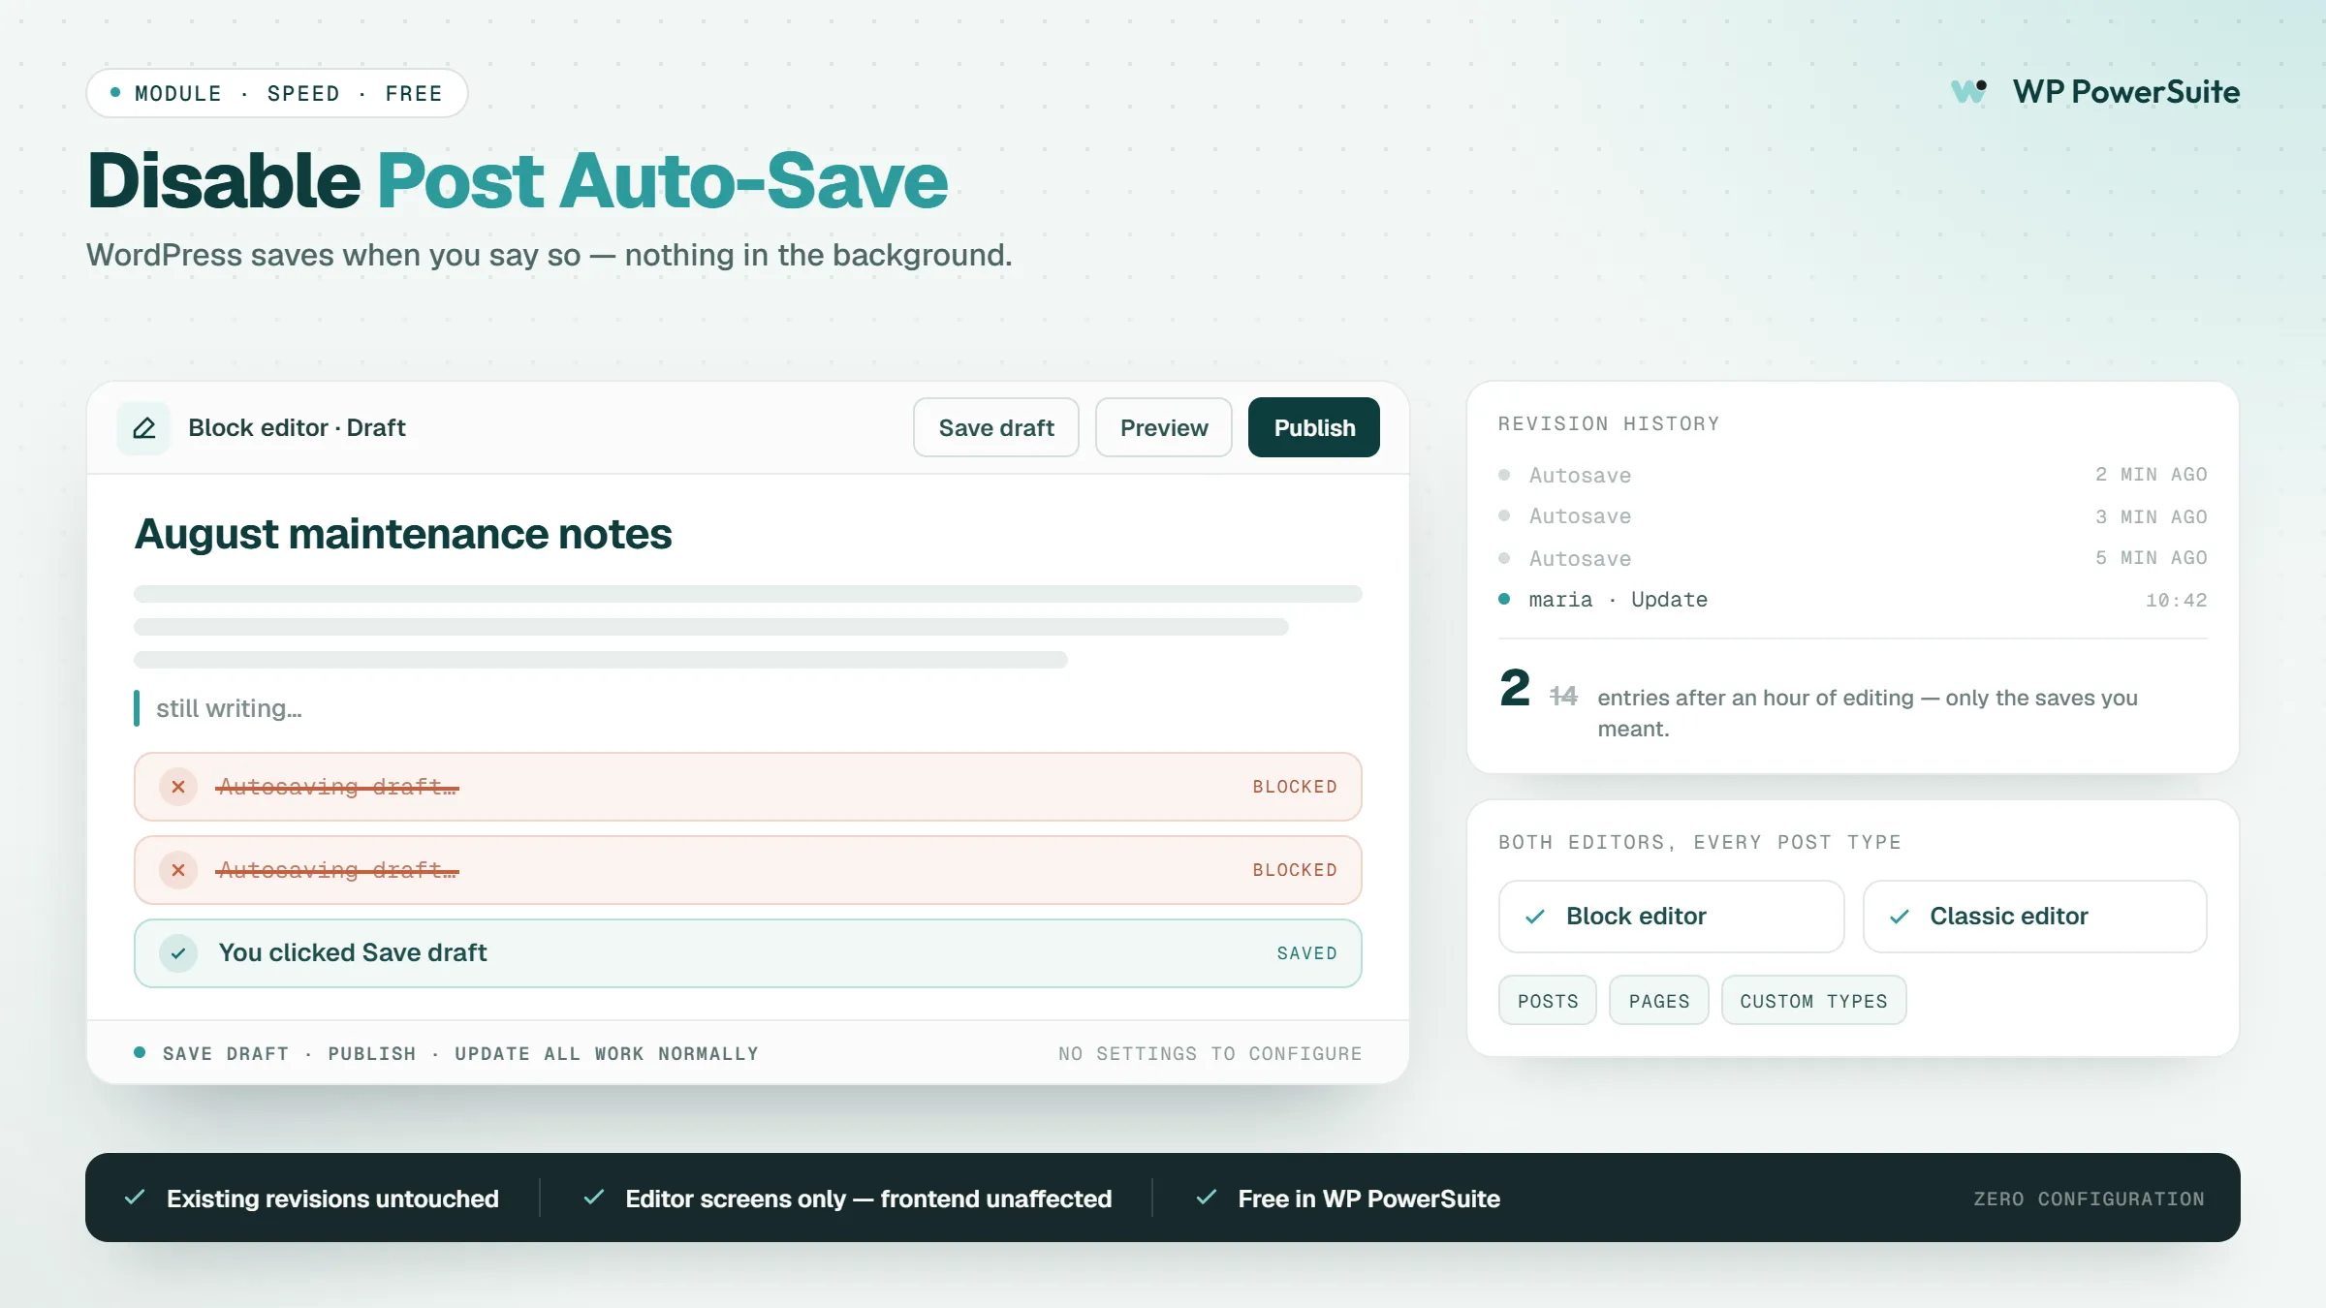Click the 5 MIN AGO timestamp

pos(2152,558)
